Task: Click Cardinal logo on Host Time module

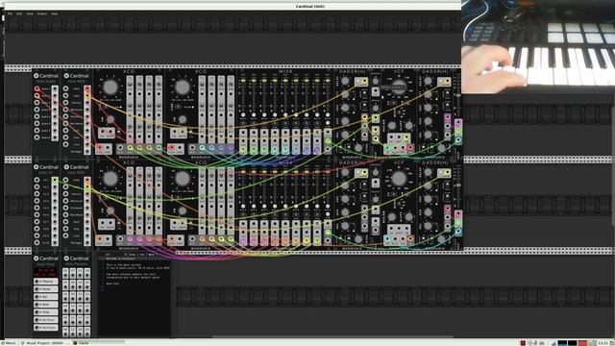Action: coord(37,259)
